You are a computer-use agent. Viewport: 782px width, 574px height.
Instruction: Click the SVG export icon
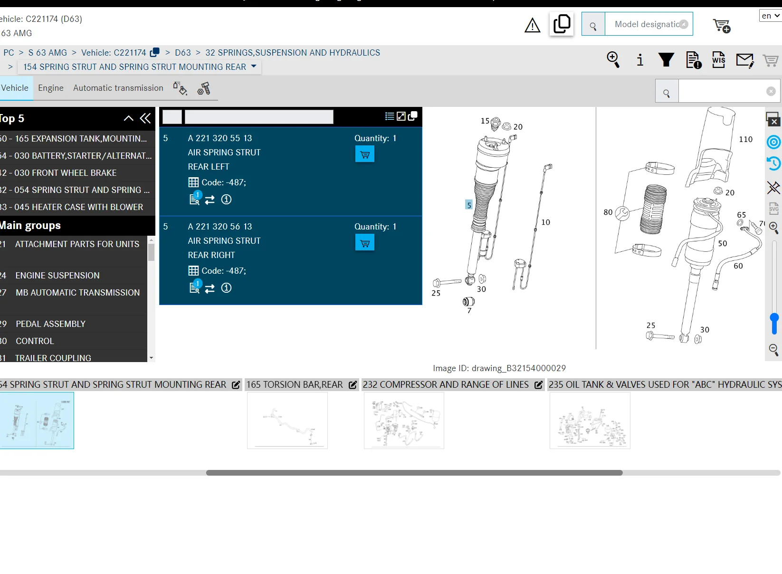click(x=773, y=208)
